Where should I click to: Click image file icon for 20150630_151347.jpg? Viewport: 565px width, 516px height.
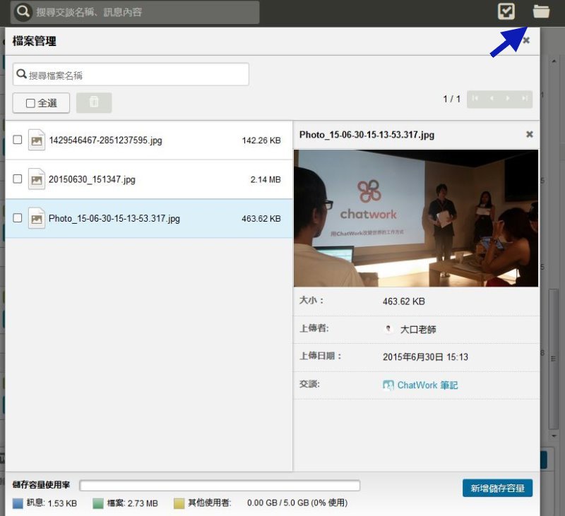(37, 179)
